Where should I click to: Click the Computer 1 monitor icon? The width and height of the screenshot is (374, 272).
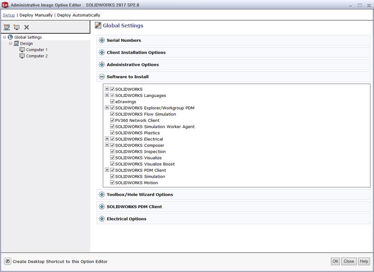click(22, 50)
